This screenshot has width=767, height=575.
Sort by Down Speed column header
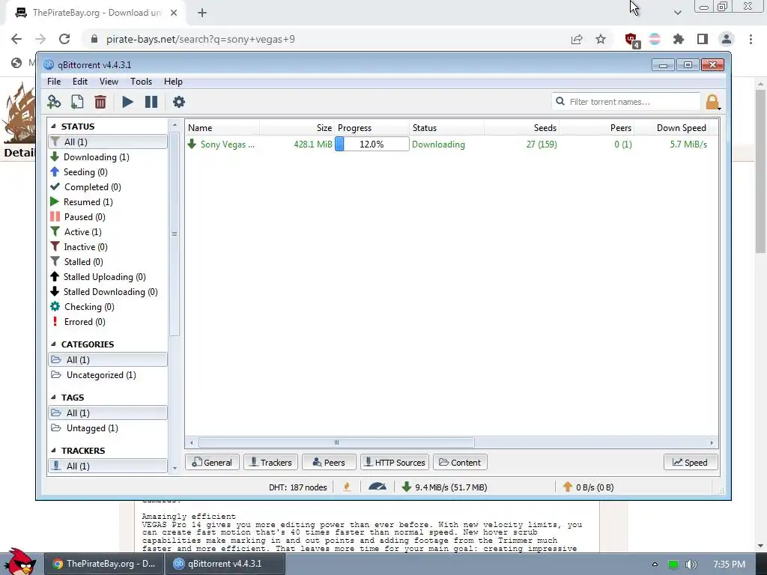click(671, 128)
